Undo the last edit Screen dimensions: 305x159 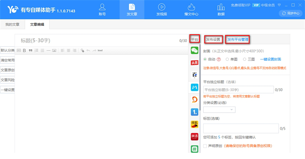point(88,51)
